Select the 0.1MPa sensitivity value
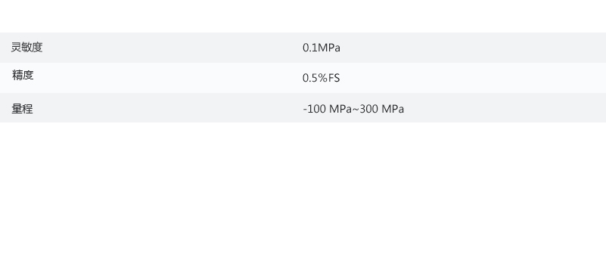The width and height of the screenshot is (606, 273). coord(322,48)
